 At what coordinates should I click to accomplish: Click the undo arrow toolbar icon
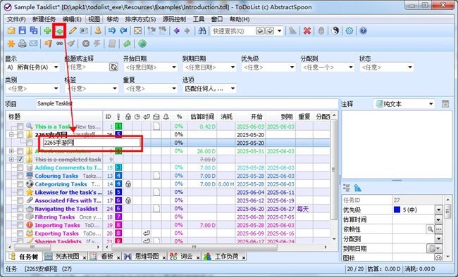coord(112,31)
